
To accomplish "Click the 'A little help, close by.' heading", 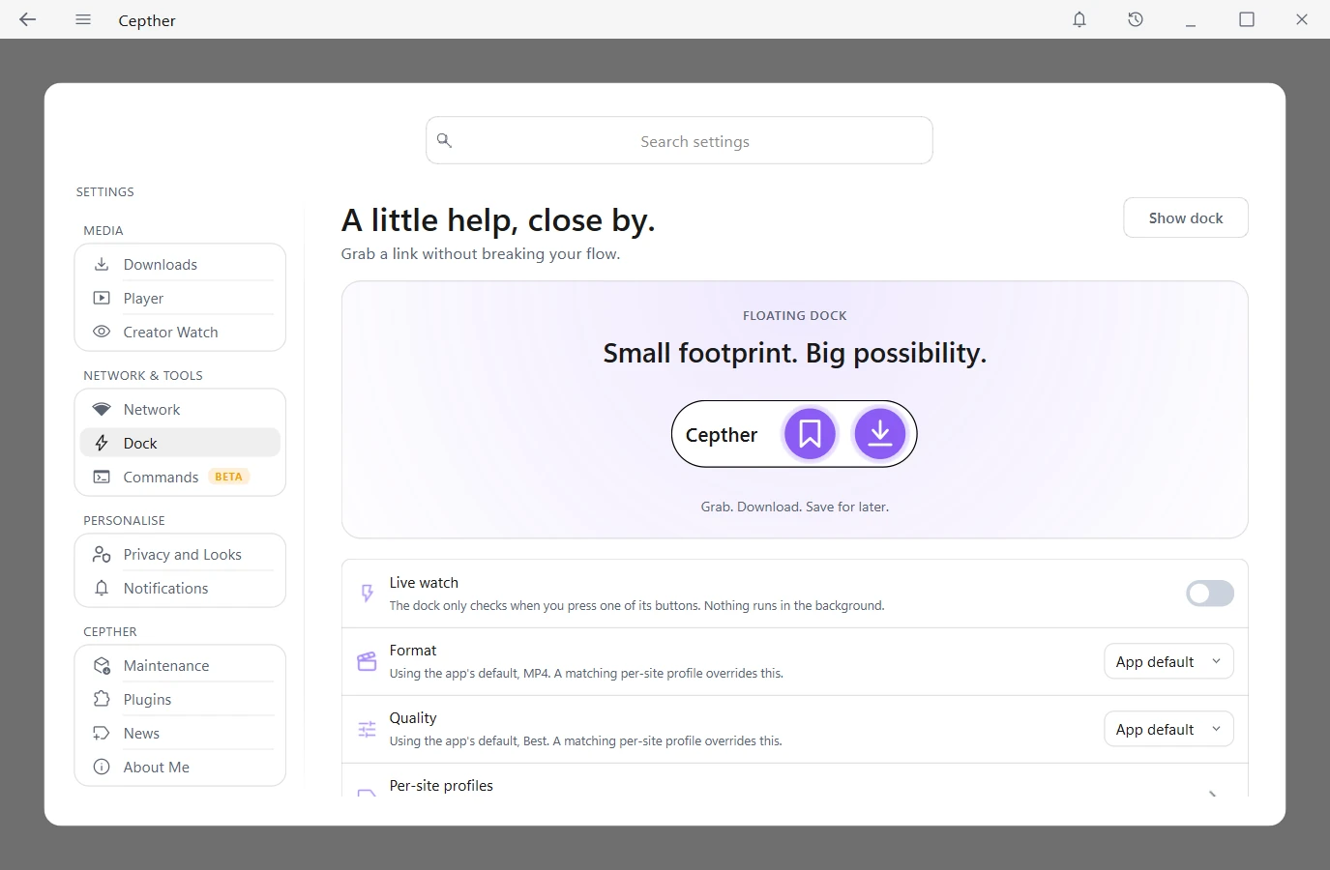I will [498, 220].
